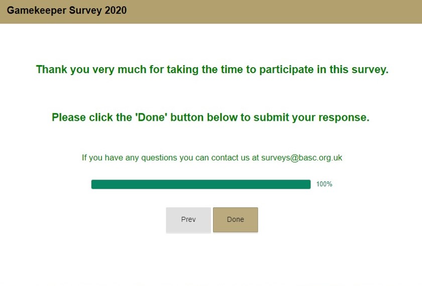Click the word 'Gamekeeper' in the header

(x=36, y=11)
